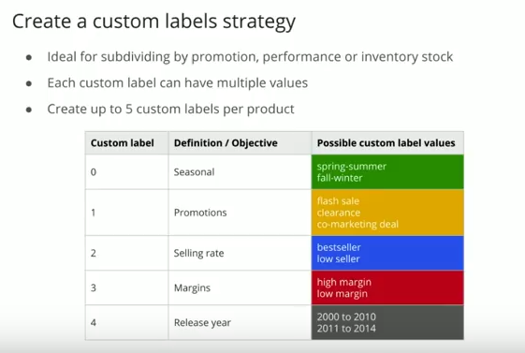Click the 'Selling rate' definition cell
Image resolution: width=525 pixels, height=353 pixels.
(241, 253)
